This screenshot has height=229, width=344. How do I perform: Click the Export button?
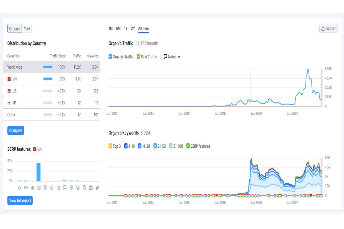328,28
